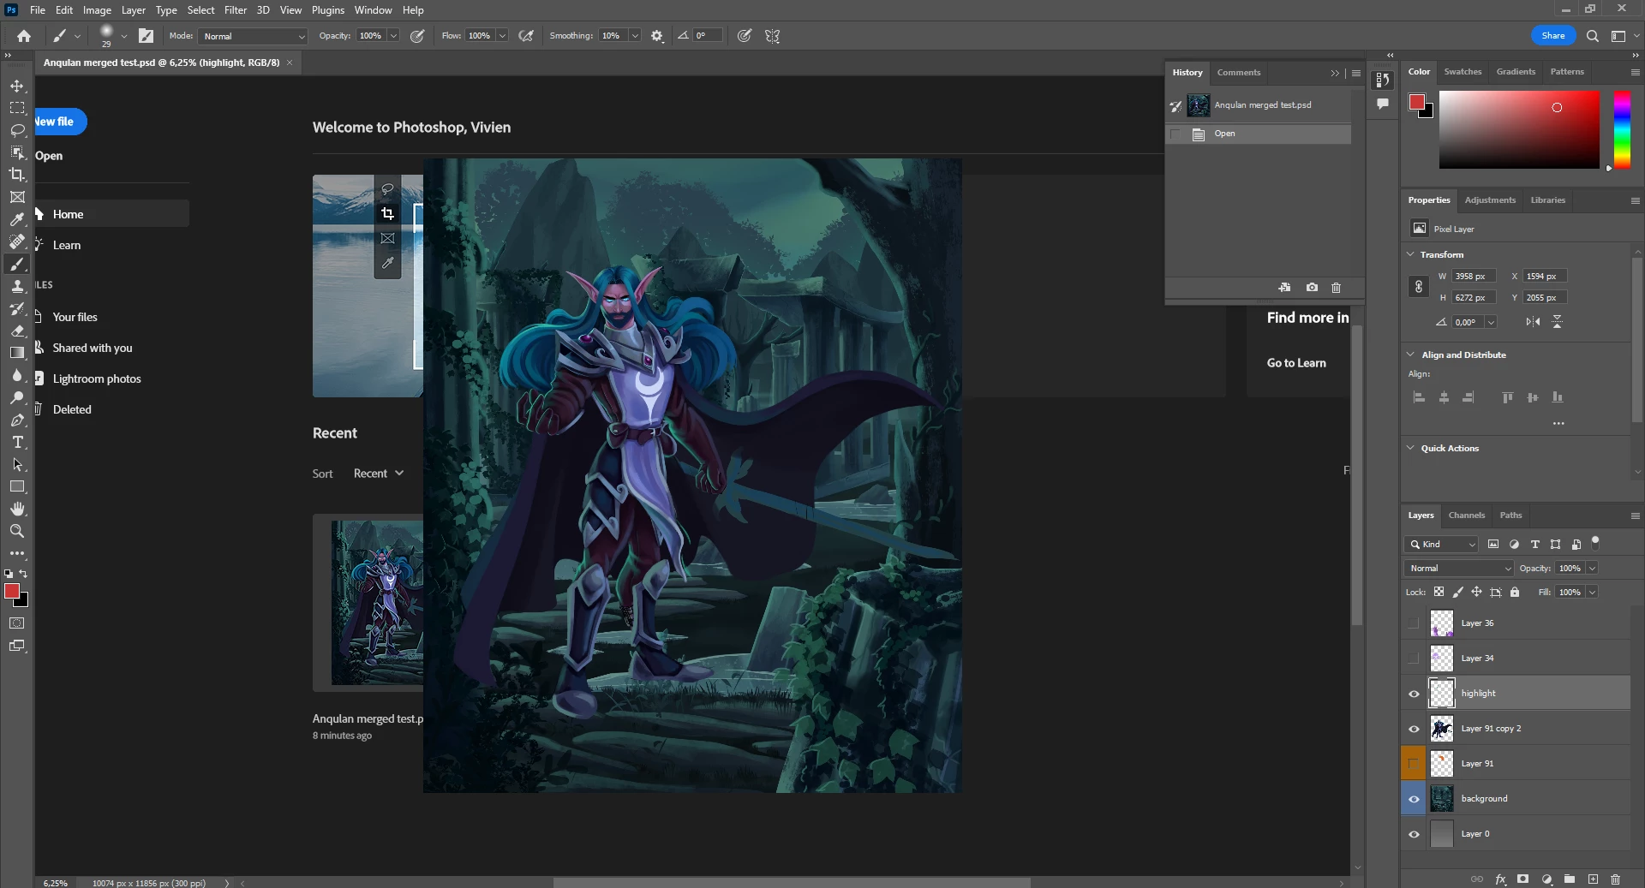Click the hue spectrum slider

1622,128
